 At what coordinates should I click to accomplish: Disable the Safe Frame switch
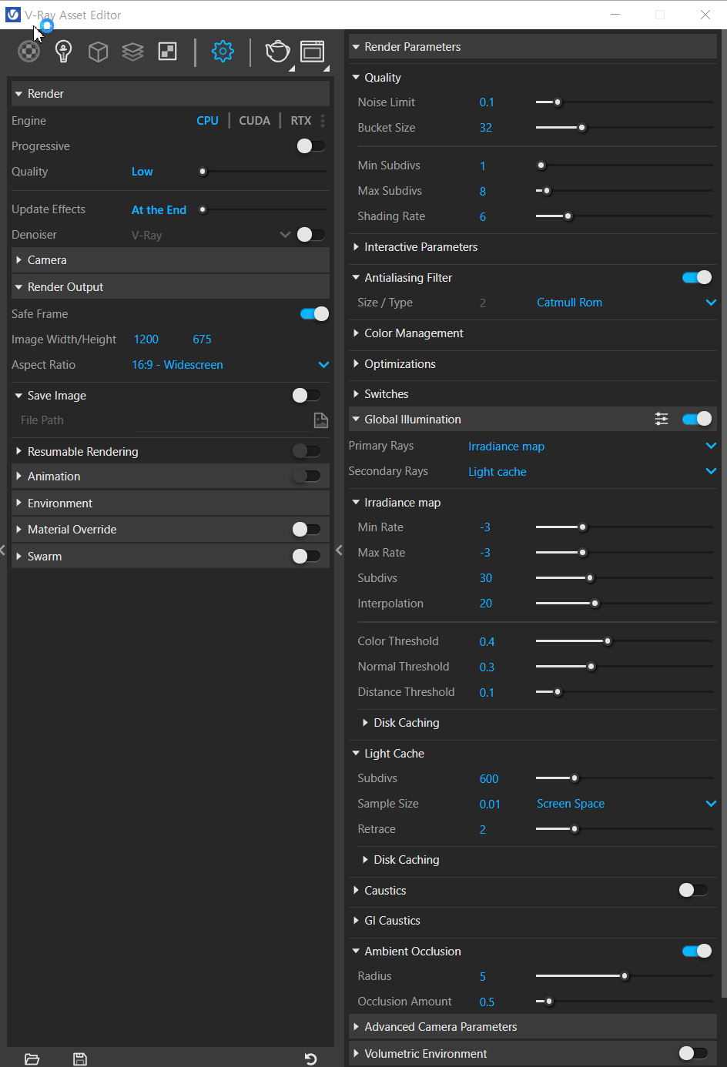[x=314, y=313]
